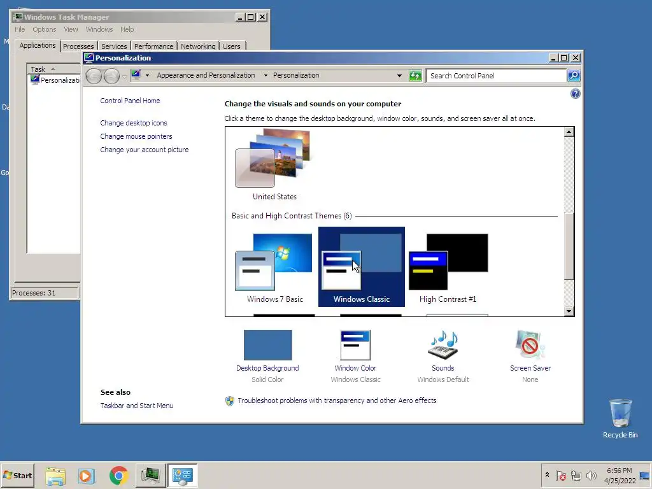Screen dimensions: 652x489
Task: Open the Recycle Bin on desktop
Action: coord(620,418)
